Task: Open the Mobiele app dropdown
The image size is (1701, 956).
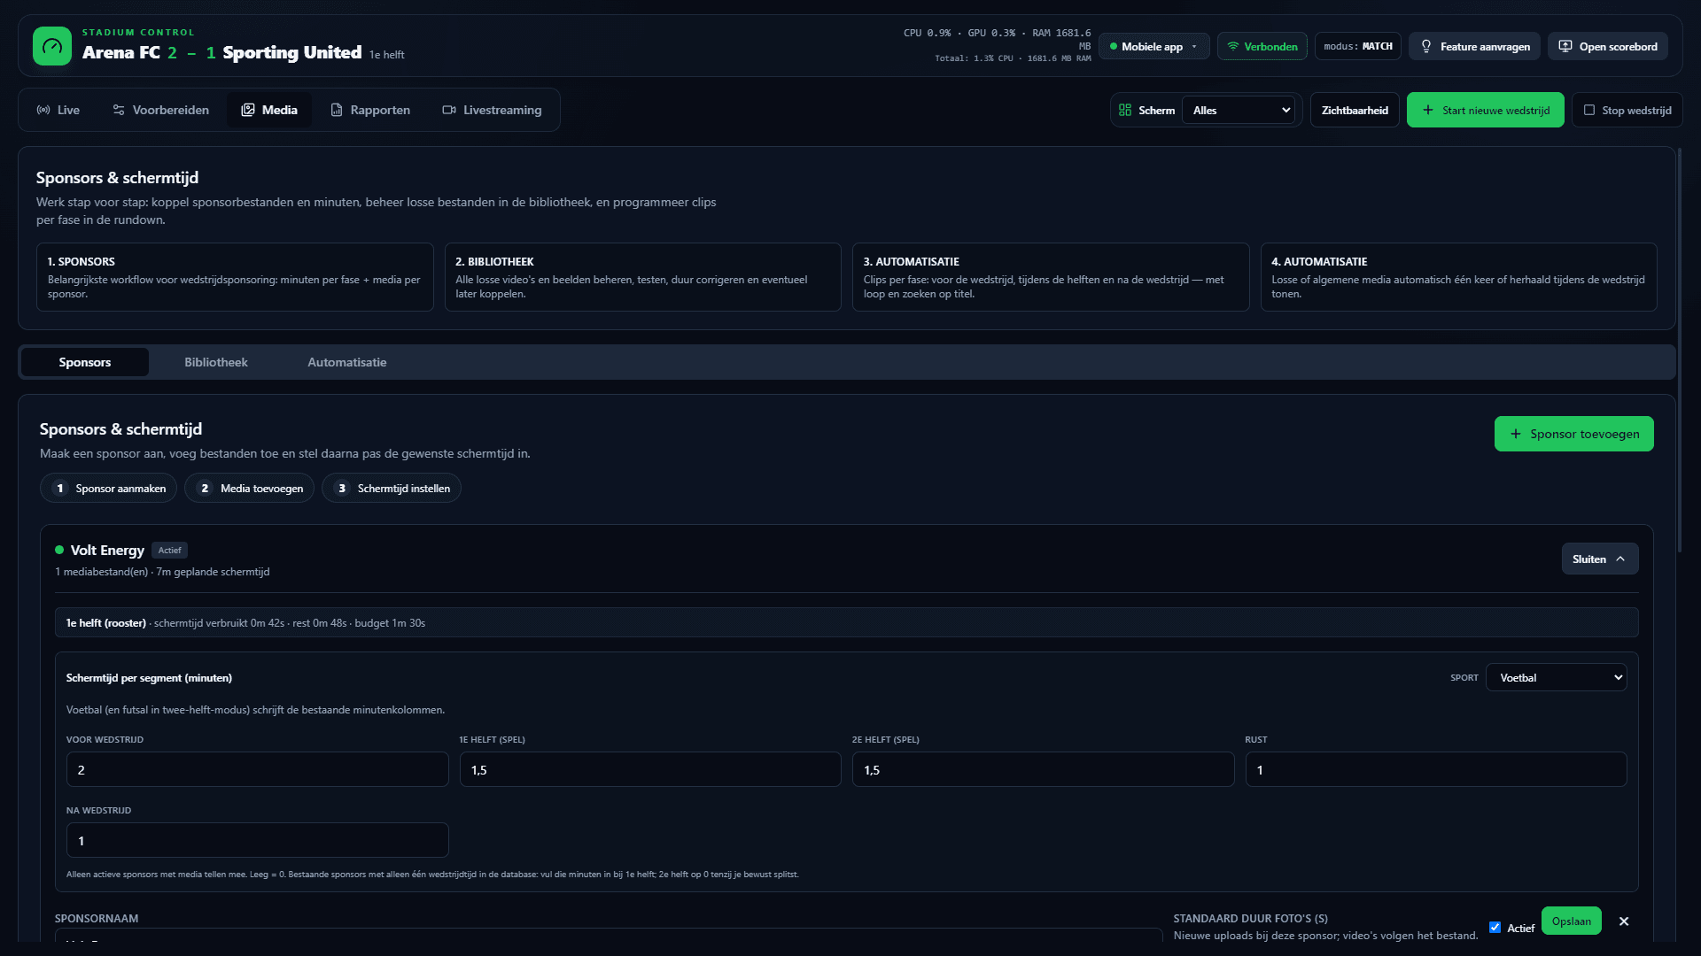Action: click(1153, 46)
